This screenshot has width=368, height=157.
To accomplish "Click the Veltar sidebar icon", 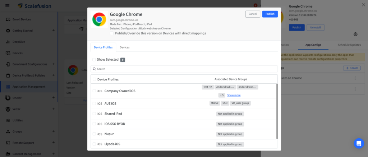I will coord(8,109).
